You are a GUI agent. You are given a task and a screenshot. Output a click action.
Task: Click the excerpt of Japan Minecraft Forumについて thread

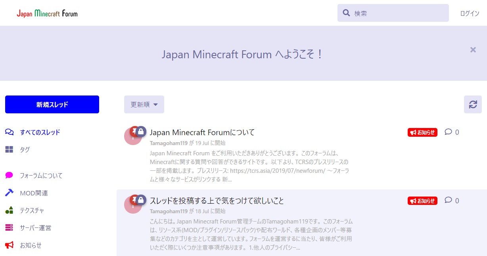tap(250, 166)
